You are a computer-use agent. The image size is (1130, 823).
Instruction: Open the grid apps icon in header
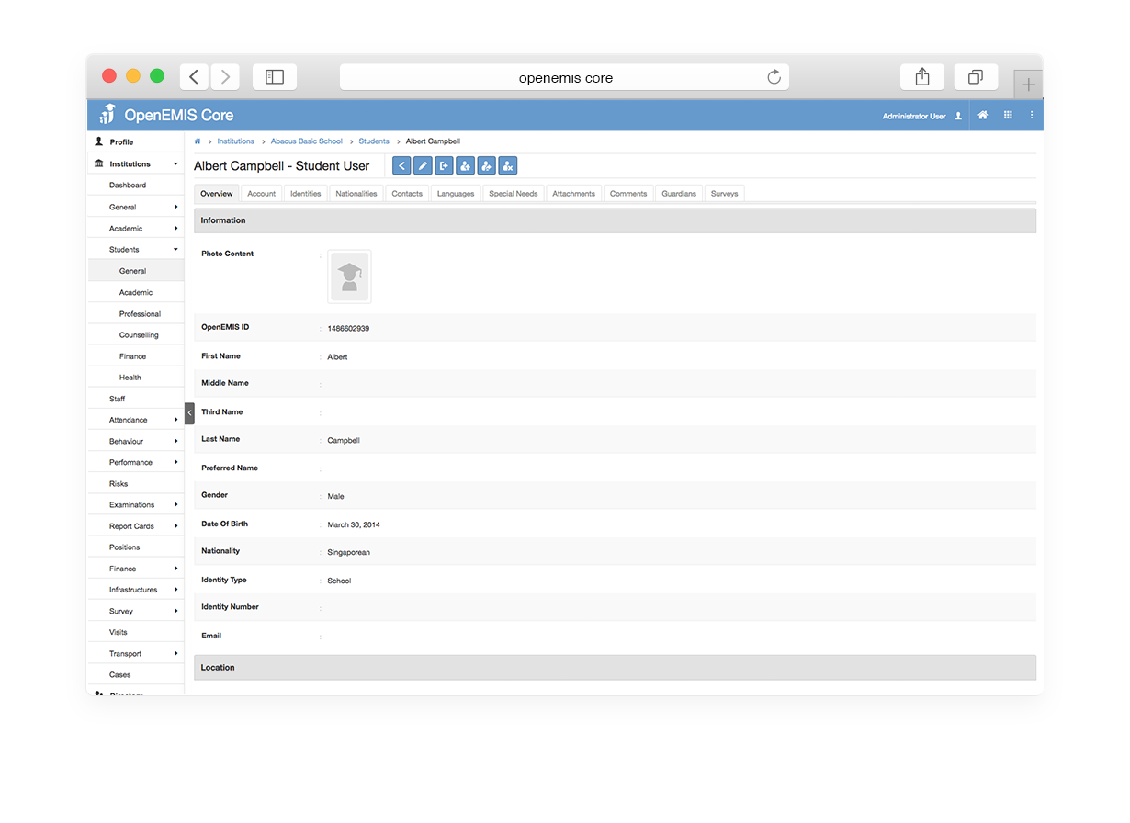click(x=1008, y=116)
